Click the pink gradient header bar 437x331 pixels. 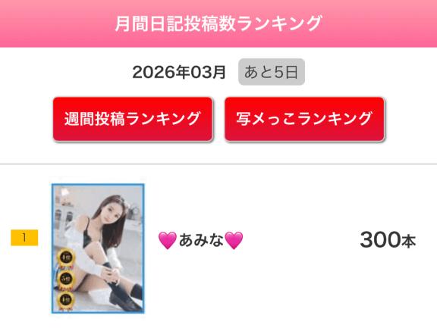click(x=218, y=23)
